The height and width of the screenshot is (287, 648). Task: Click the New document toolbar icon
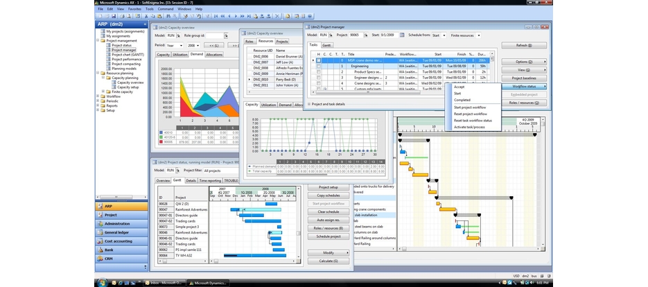click(x=100, y=16)
